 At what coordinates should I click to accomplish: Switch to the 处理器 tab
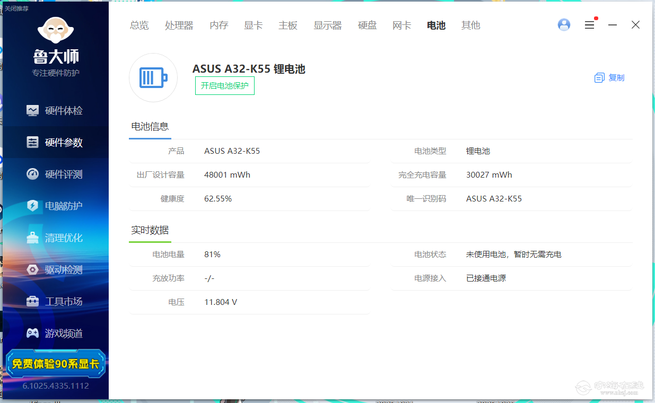point(179,25)
